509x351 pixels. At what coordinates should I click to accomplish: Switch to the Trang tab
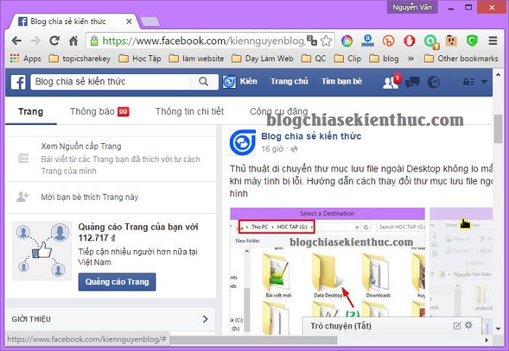coord(31,112)
